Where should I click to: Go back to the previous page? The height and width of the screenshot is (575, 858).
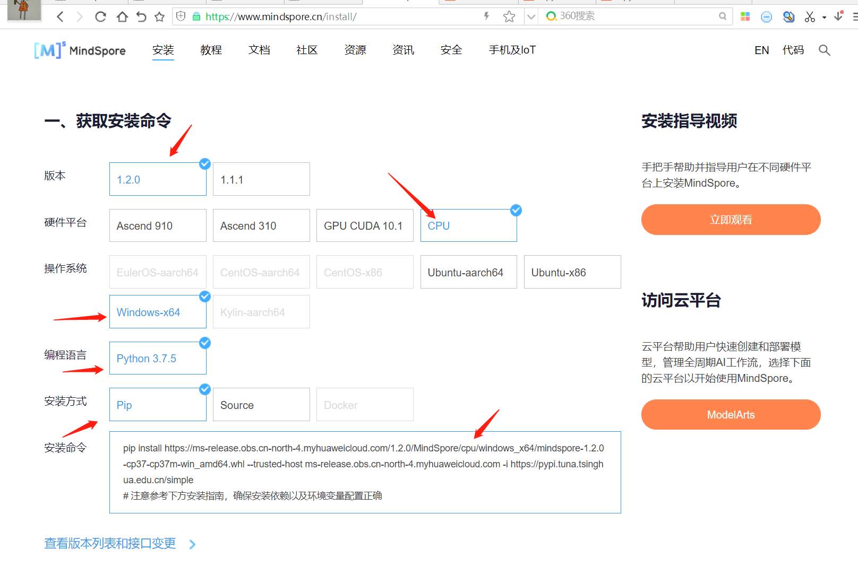(60, 17)
